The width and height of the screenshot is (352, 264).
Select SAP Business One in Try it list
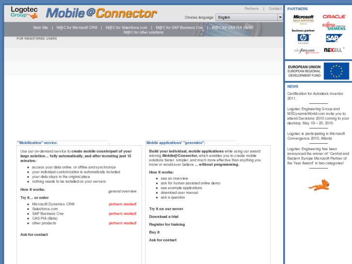tap(48, 214)
